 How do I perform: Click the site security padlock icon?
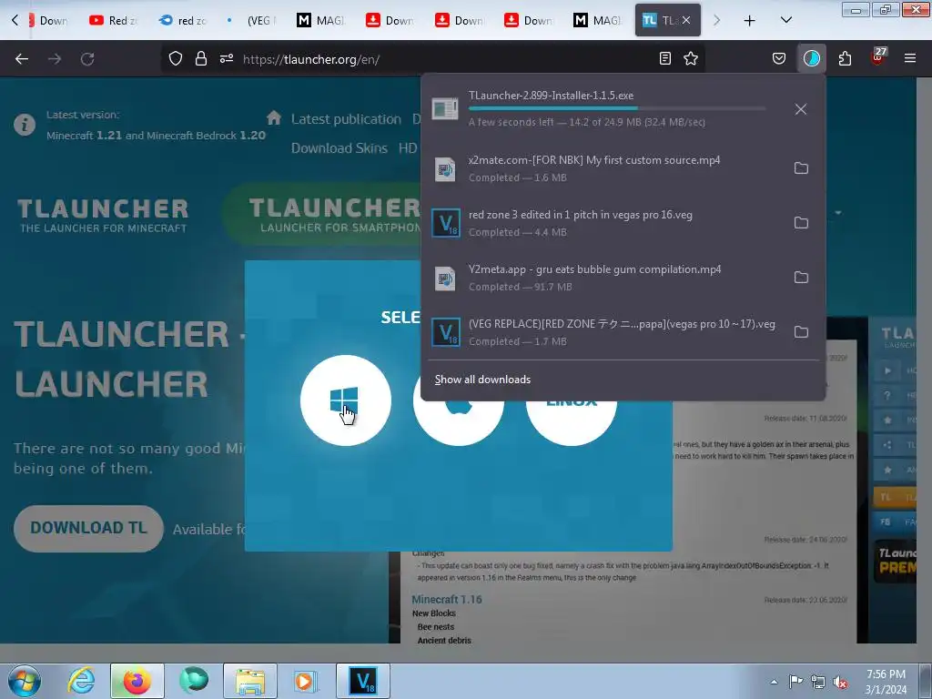click(x=201, y=58)
